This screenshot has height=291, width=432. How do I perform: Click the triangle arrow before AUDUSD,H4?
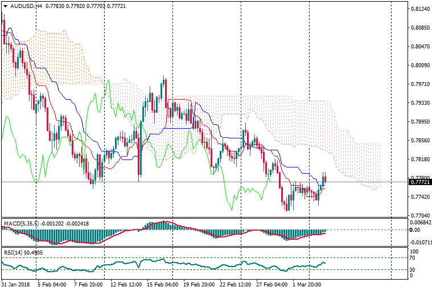point(5,6)
